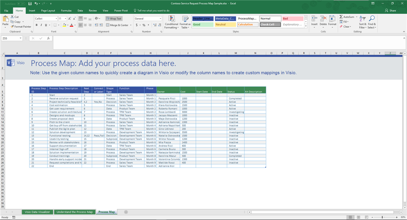Open Conditional Formatting
The width and height of the screenshot is (407, 220).
[x=171, y=22]
